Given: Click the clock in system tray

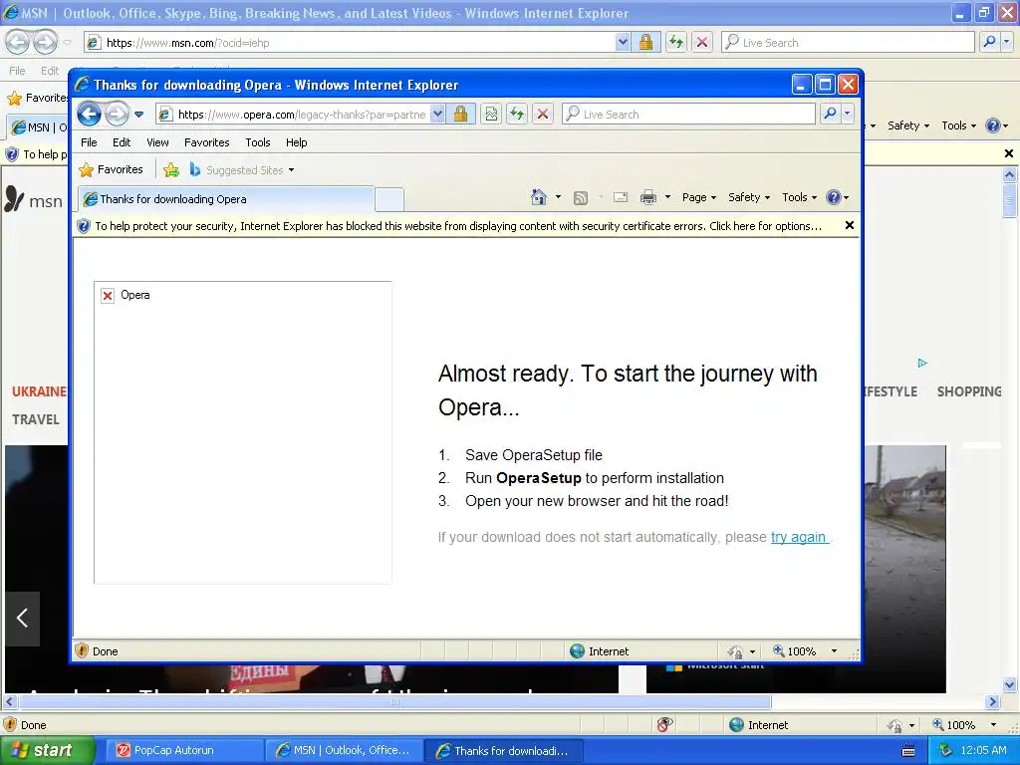Looking at the screenshot, I should pos(983,750).
